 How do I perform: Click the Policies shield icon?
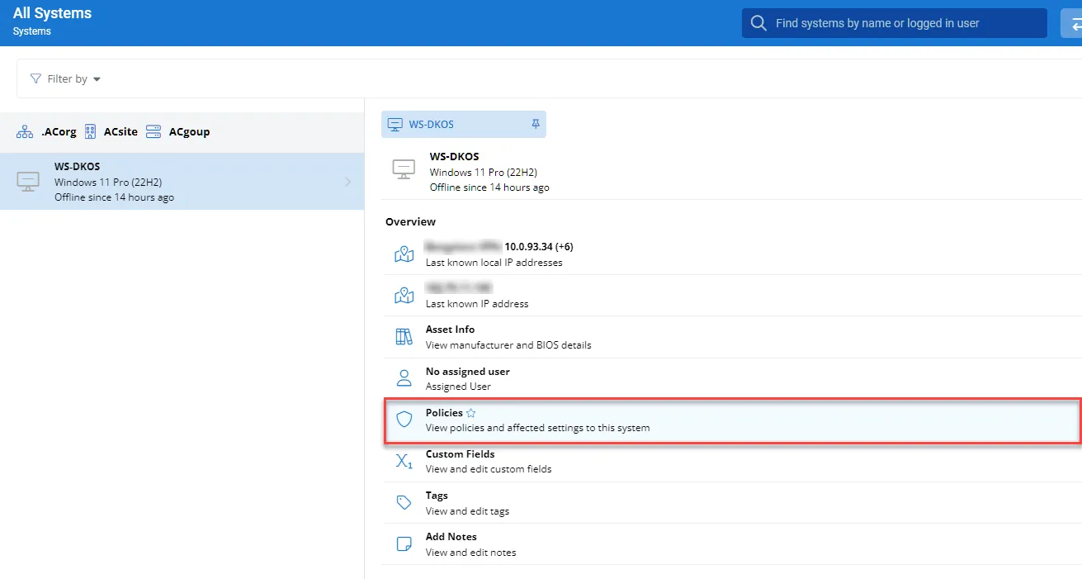click(404, 420)
